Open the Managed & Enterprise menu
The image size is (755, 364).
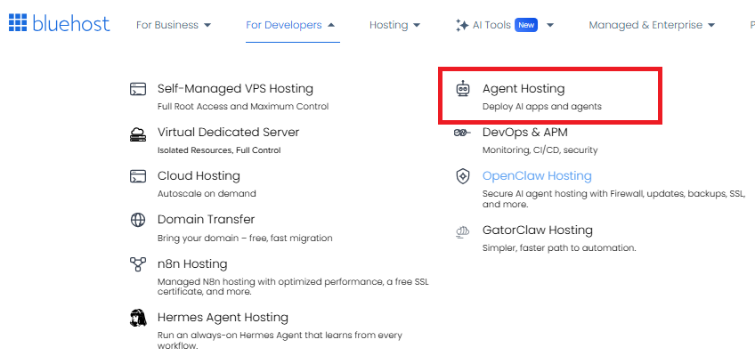pyautogui.click(x=645, y=25)
